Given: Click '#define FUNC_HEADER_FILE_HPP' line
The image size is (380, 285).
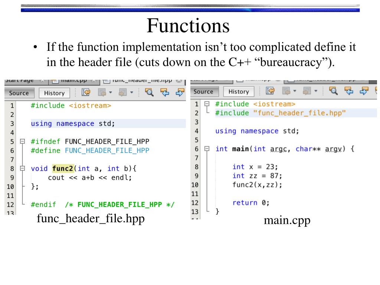Looking at the screenshot, I should [90, 151].
